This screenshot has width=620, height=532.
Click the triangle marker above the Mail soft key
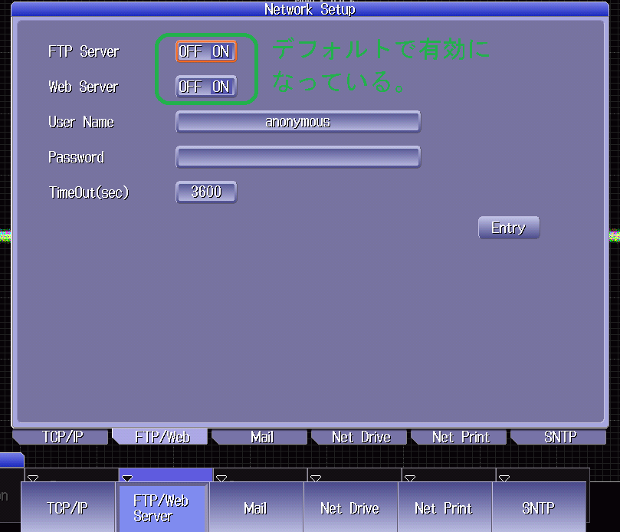221,478
